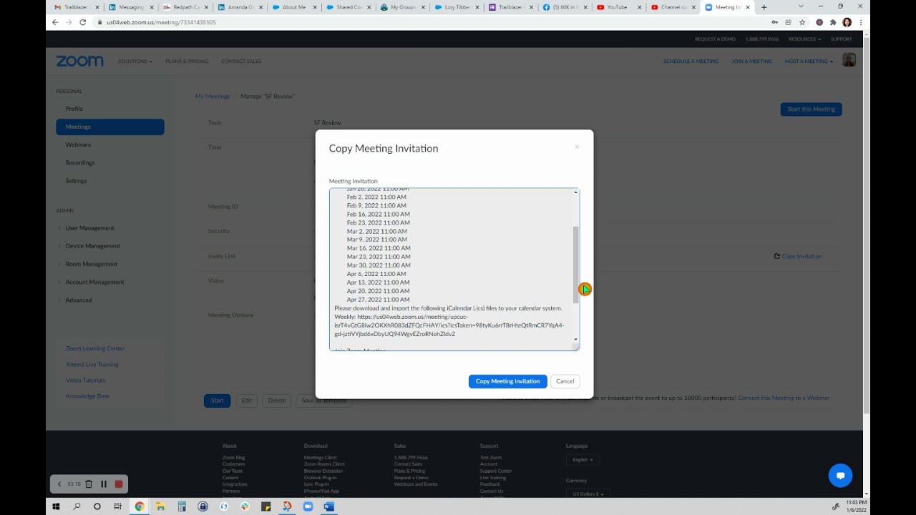The width and height of the screenshot is (916, 515).
Task: Click Schedule a Meeting link
Action: pos(691,62)
